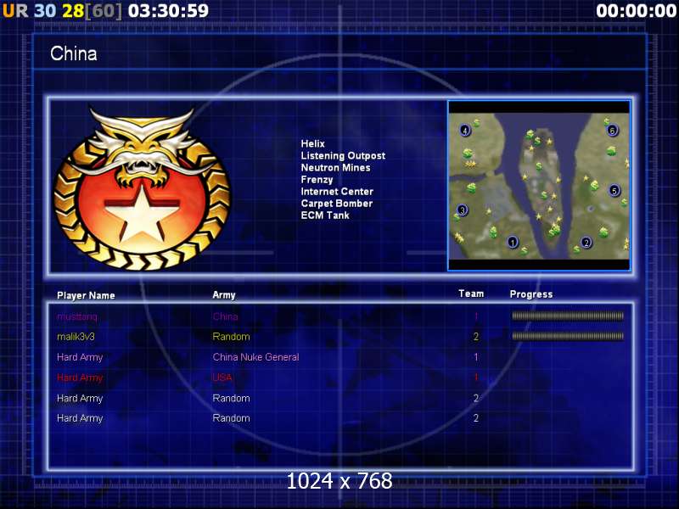
Task: Click the "Listening Outpost" entry
Action: click(343, 156)
